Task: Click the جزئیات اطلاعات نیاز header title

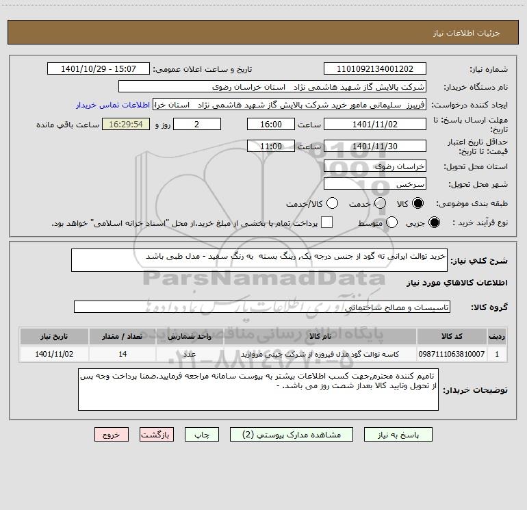Action: click(x=467, y=33)
